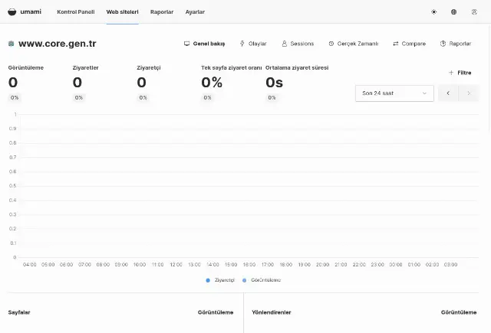This screenshot has height=333, width=491.
Task: Click the Gerçek Zamanlı clock icon
Action: [331, 44]
